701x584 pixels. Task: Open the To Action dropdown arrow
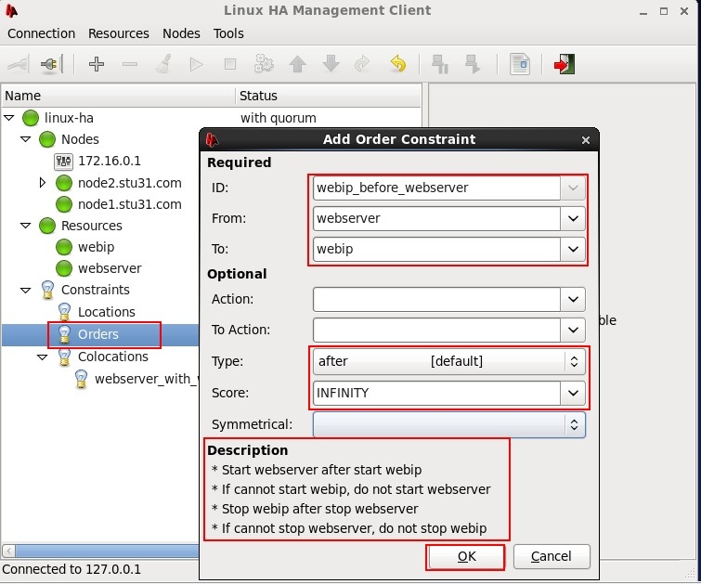point(573,330)
